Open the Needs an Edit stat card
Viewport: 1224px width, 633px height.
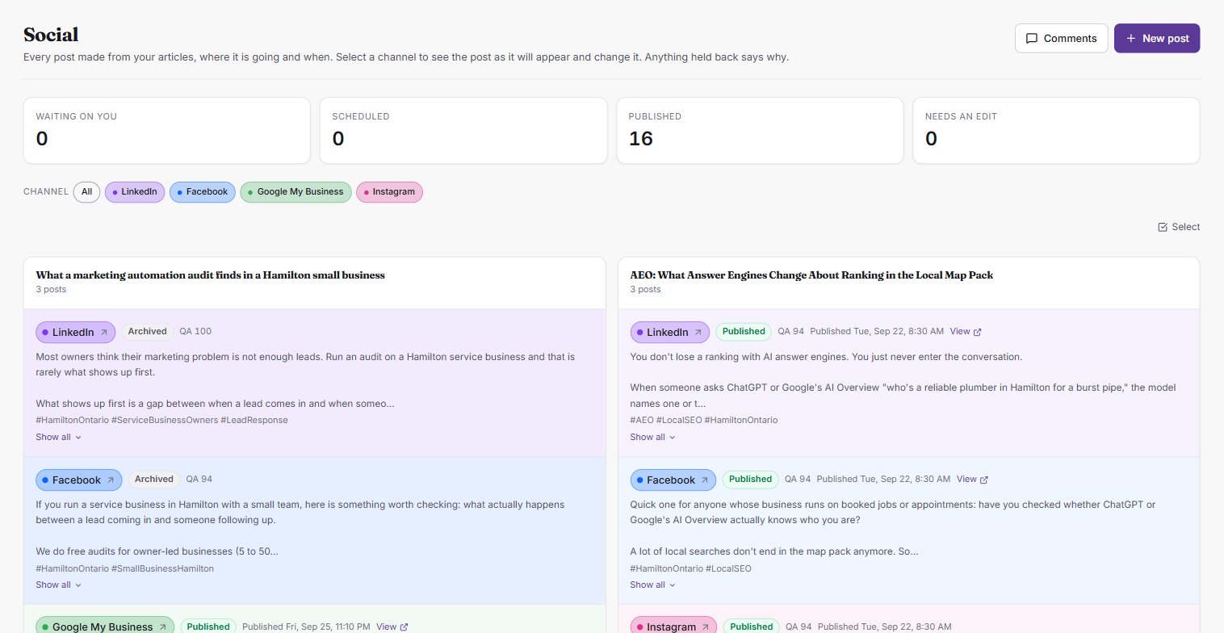pos(1056,131)
